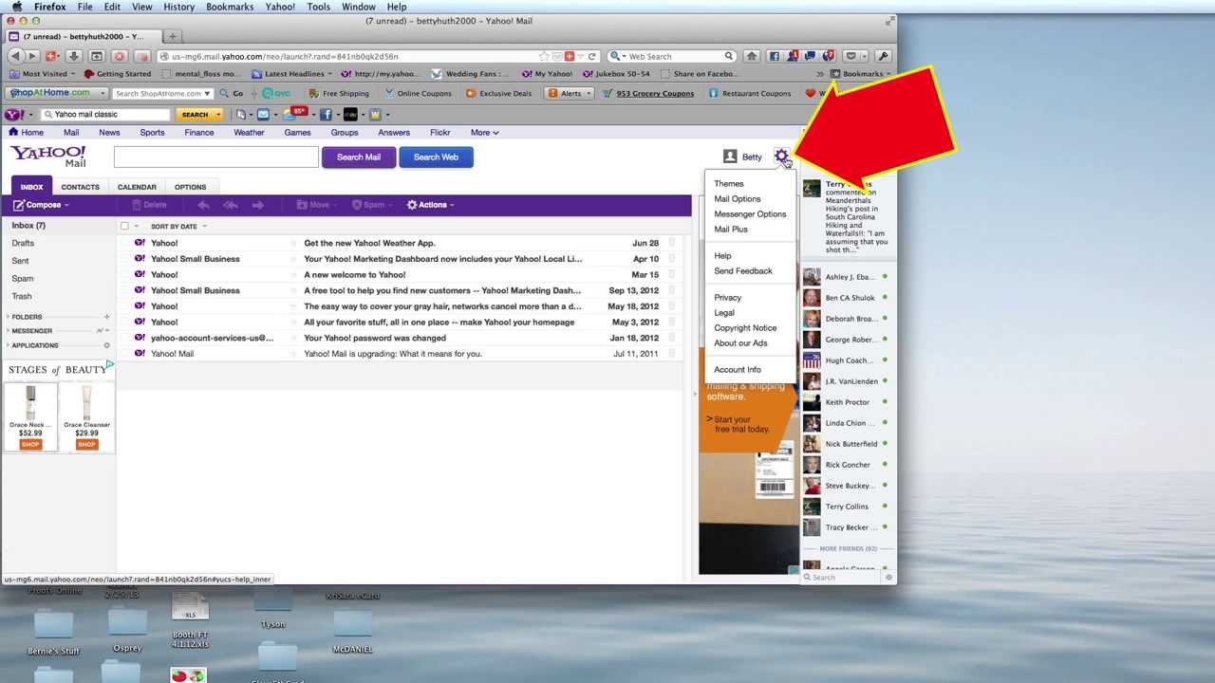
Task: Open the settings gear menu next to Betty
Action: [x=781, y=157]
